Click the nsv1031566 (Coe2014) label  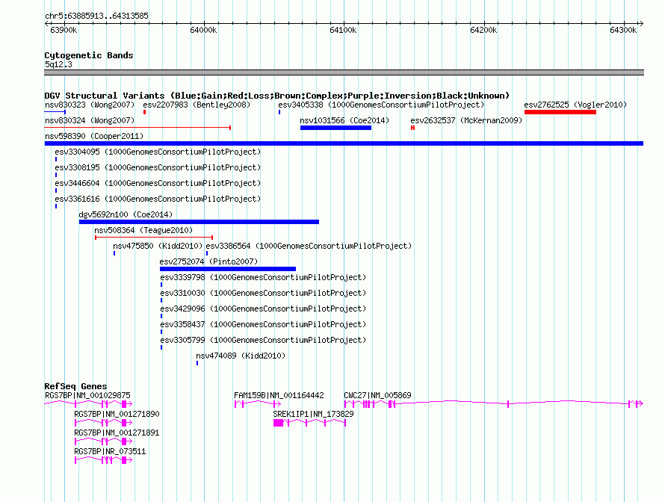point(344,120)
